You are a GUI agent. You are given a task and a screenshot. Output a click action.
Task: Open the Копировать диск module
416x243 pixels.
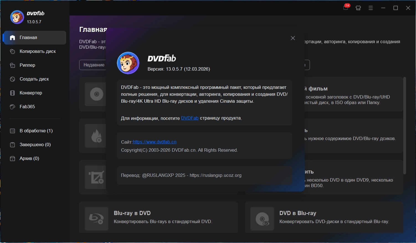[x=35, y=51]
